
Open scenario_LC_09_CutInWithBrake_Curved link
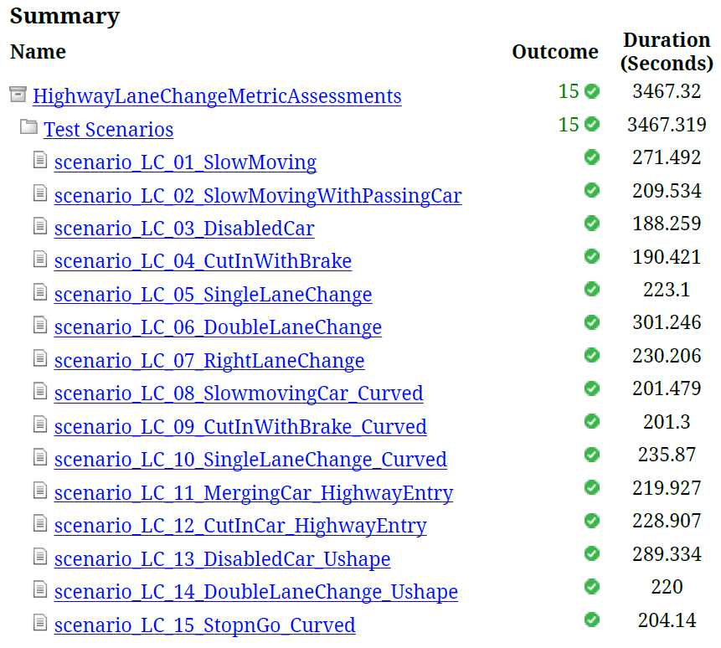240,427
